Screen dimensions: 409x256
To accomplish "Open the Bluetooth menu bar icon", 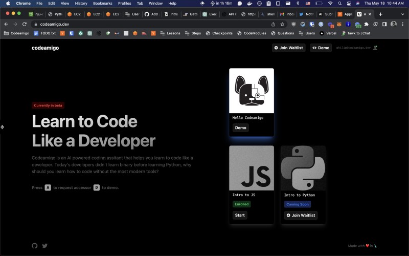I will pos(298,4).
